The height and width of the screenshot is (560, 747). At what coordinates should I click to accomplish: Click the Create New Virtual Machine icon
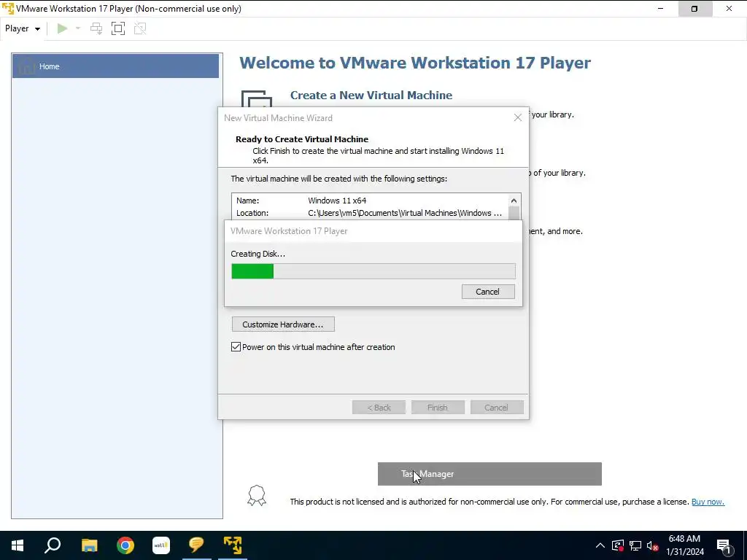(x=256, y=99)
